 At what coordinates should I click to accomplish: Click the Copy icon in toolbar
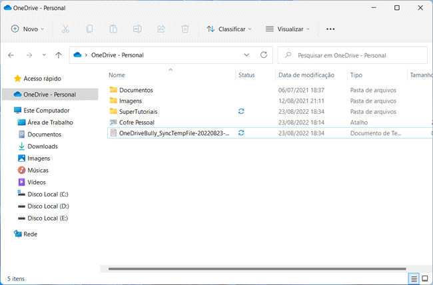[89, 29]
